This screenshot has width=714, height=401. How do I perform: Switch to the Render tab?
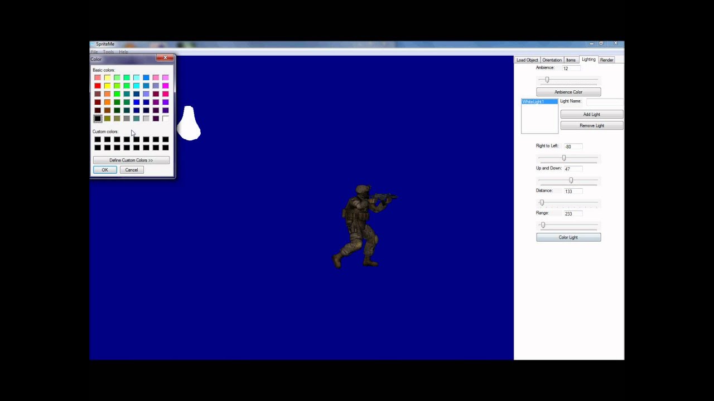point(606,60)
